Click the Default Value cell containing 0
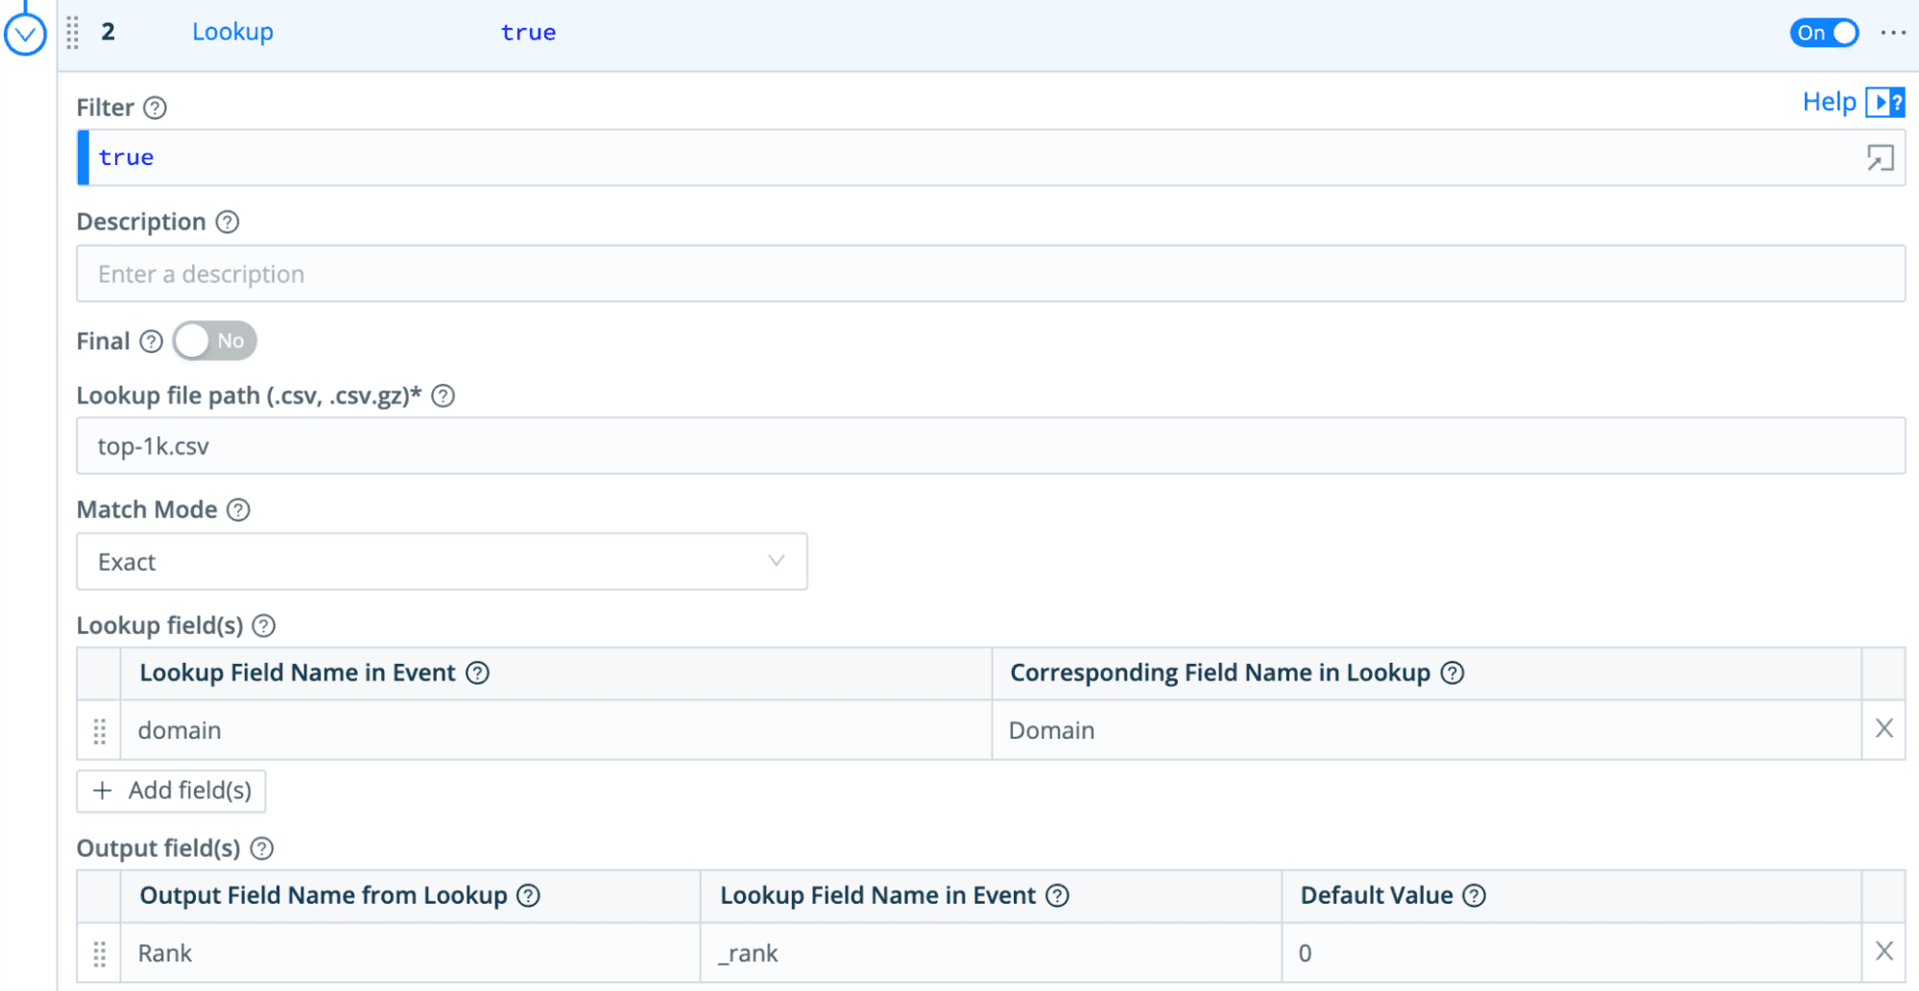Image resolution: width=1919 pixels, height=991 pixels. pos(1570,953)
